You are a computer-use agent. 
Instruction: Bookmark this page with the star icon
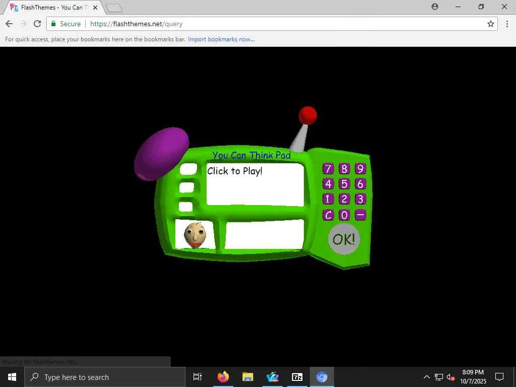[x=491, y=24]
